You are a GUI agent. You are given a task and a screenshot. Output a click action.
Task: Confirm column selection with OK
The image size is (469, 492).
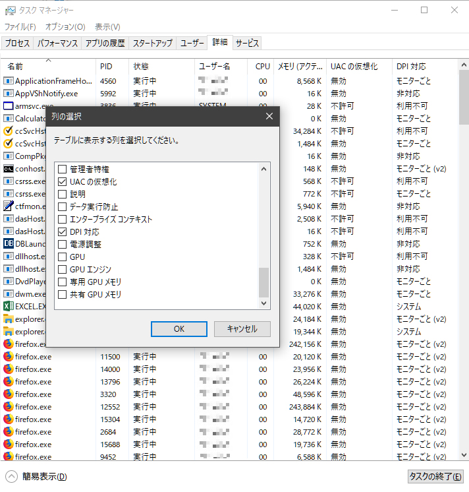(x=179, y=329)
